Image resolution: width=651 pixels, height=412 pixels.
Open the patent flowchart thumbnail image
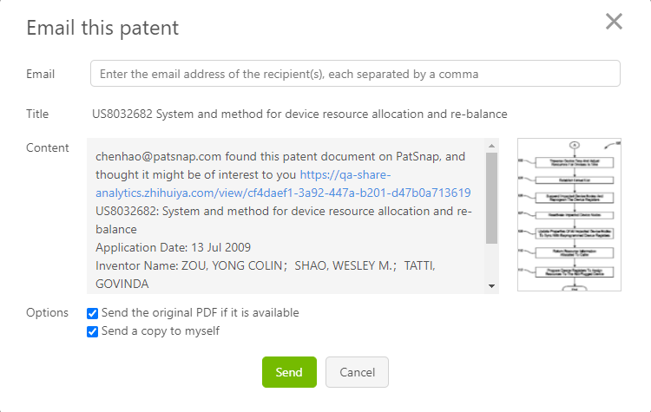pyautogui.click(x=569, y=215)
